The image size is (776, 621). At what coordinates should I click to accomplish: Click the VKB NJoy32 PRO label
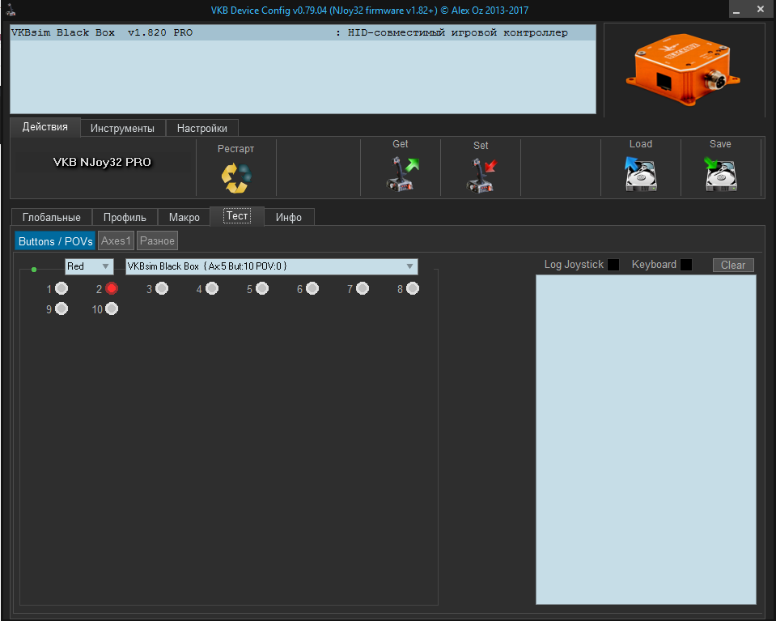click(x=102, y=162)
